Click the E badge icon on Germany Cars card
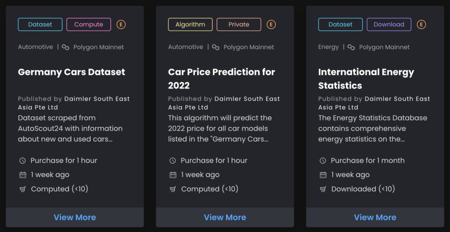This screenshot has width=450, height=232. pyautogui.click(x=121, y=25)
